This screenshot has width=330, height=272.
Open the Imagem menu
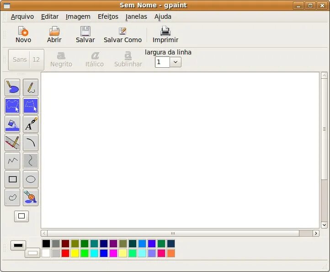pos(78,16)
